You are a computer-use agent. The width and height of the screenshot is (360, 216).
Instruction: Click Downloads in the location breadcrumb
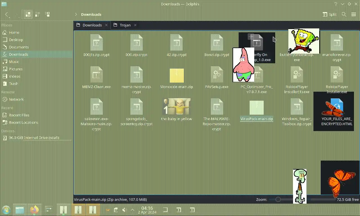(91, 14)
